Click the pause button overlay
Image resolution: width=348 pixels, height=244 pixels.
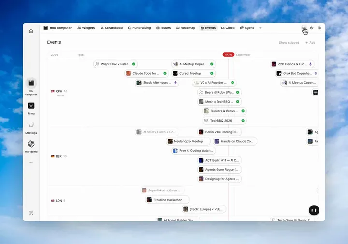tap(314, 210)
